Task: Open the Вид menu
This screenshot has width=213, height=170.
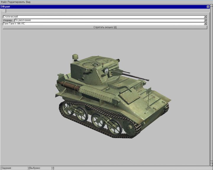Action: tap(28, 2)
